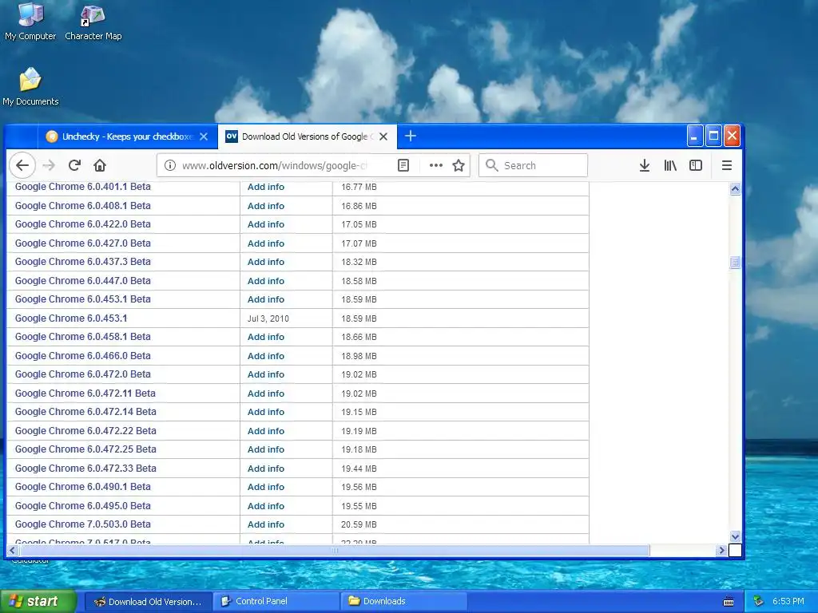818x613 pixels.
Task: Open the Windows start menu
Action: (38, 601)
